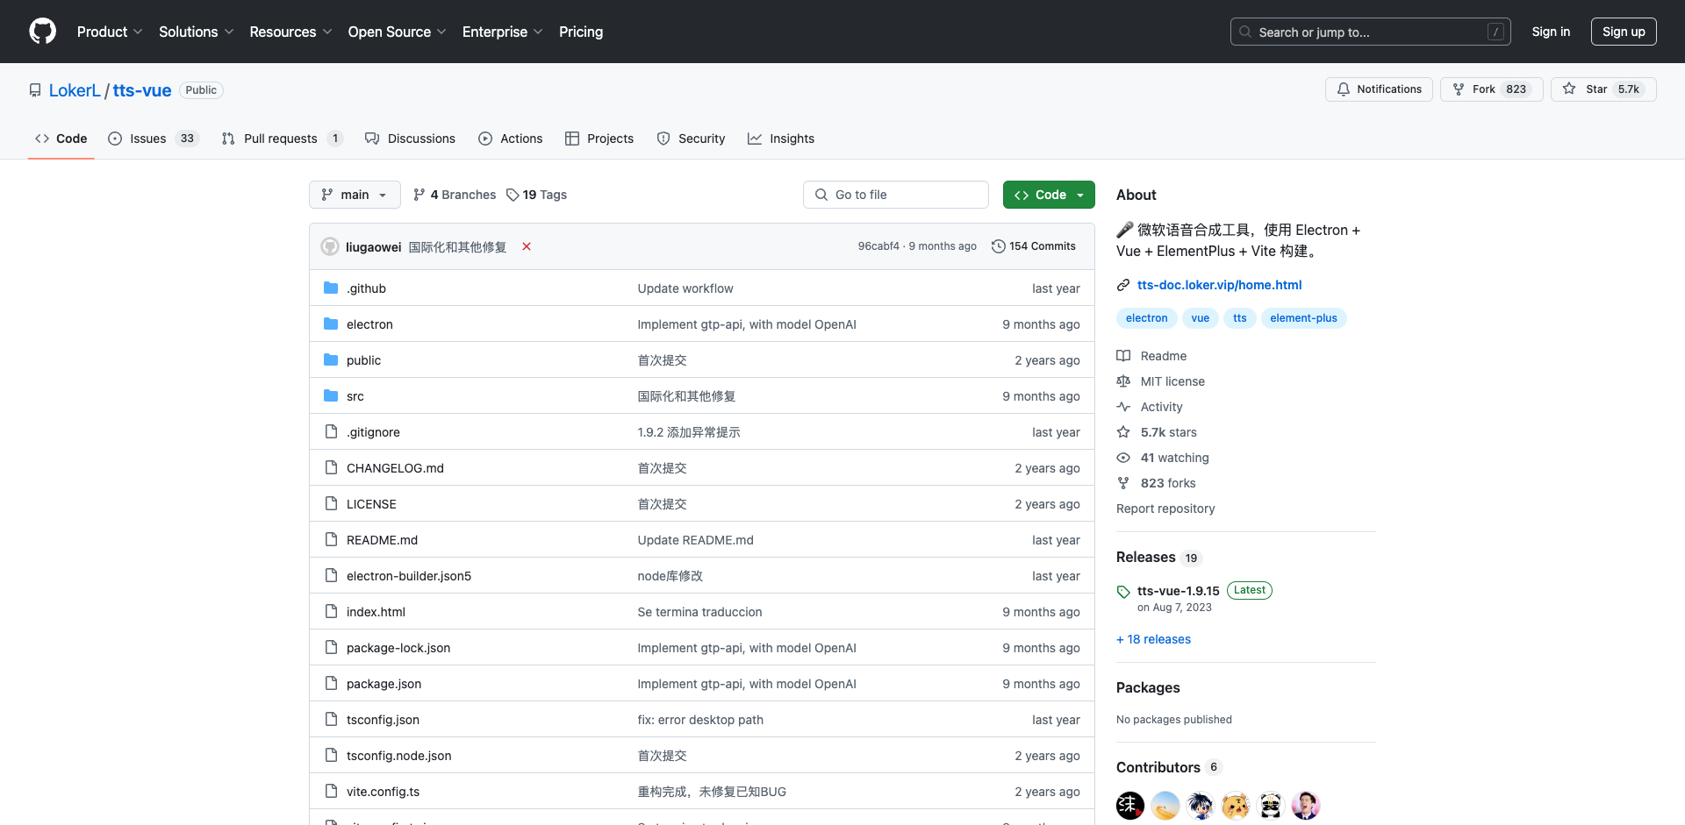The width and height of the screenshot is (1685, 825).
Task: Click the .gitignore file icon
Action: pyautogui.click(x=331, y=431)
